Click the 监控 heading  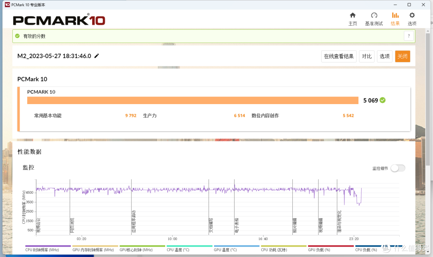28,167
